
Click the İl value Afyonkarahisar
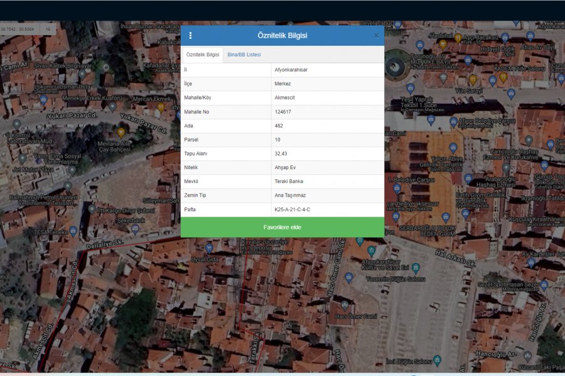(291, 70)
